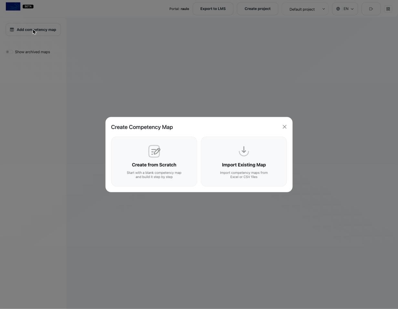
Task: Click the logout icon button
Action: pos(371,9)
